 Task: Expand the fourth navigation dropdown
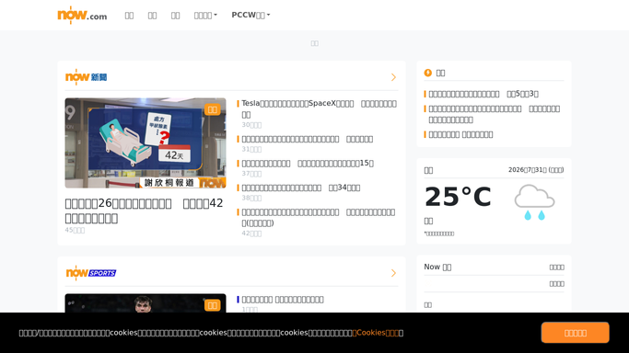coord(205,16)
